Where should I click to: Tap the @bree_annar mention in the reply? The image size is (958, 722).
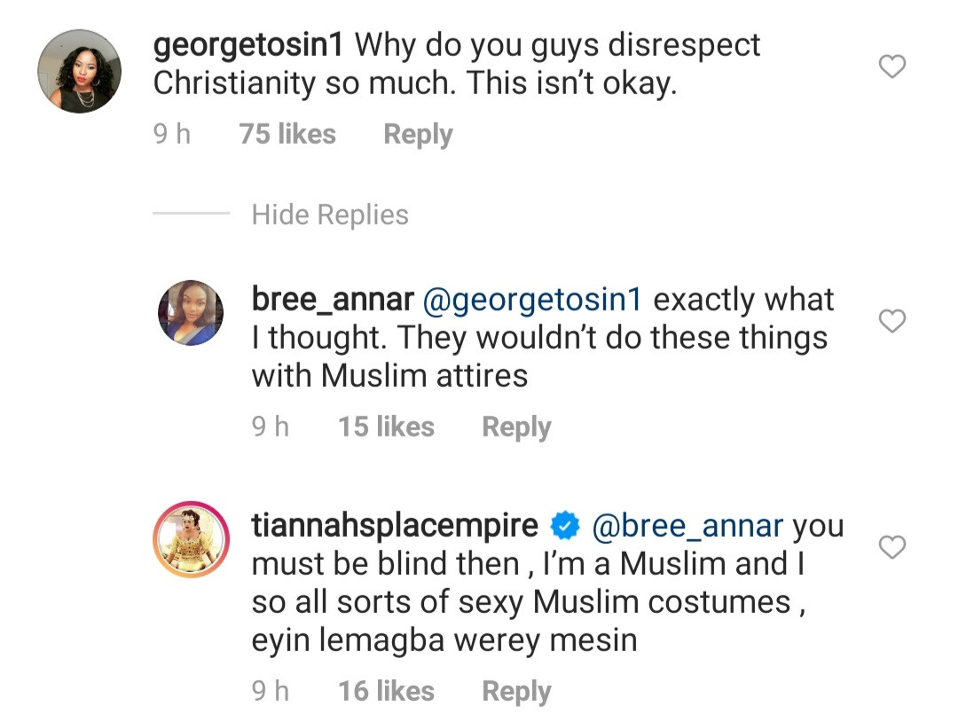pos(687,526)
